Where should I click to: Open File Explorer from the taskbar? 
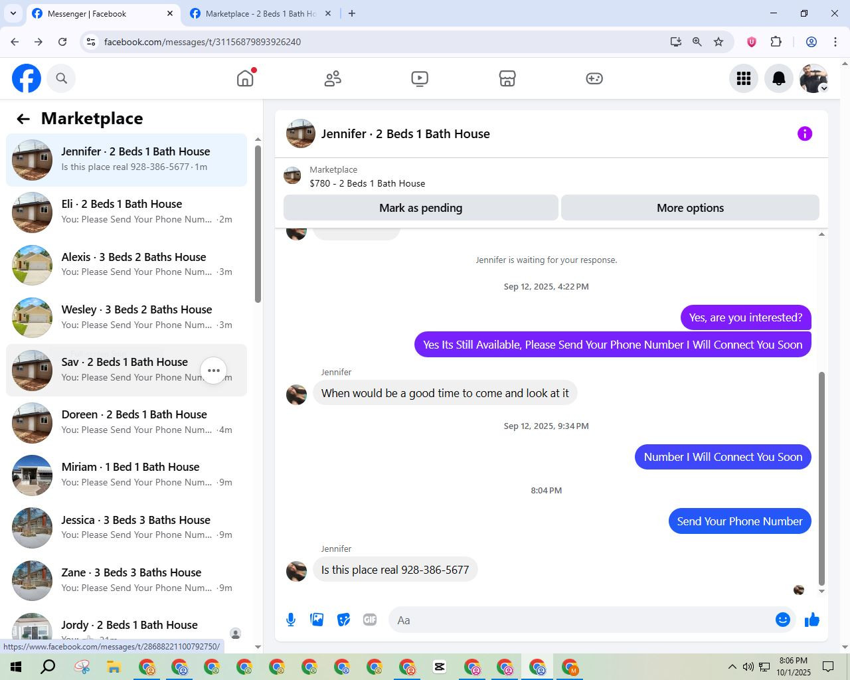coord(114,667)
